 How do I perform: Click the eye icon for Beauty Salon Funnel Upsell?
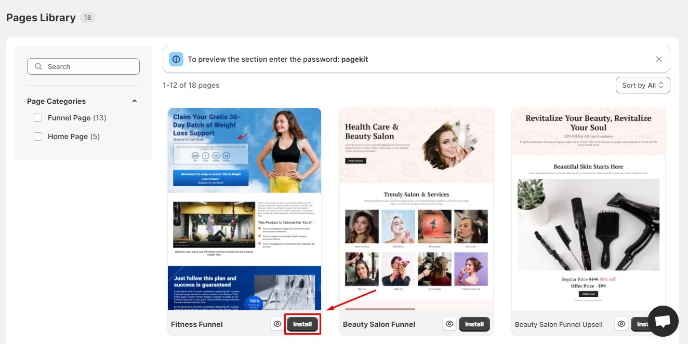tap(621, 324)
